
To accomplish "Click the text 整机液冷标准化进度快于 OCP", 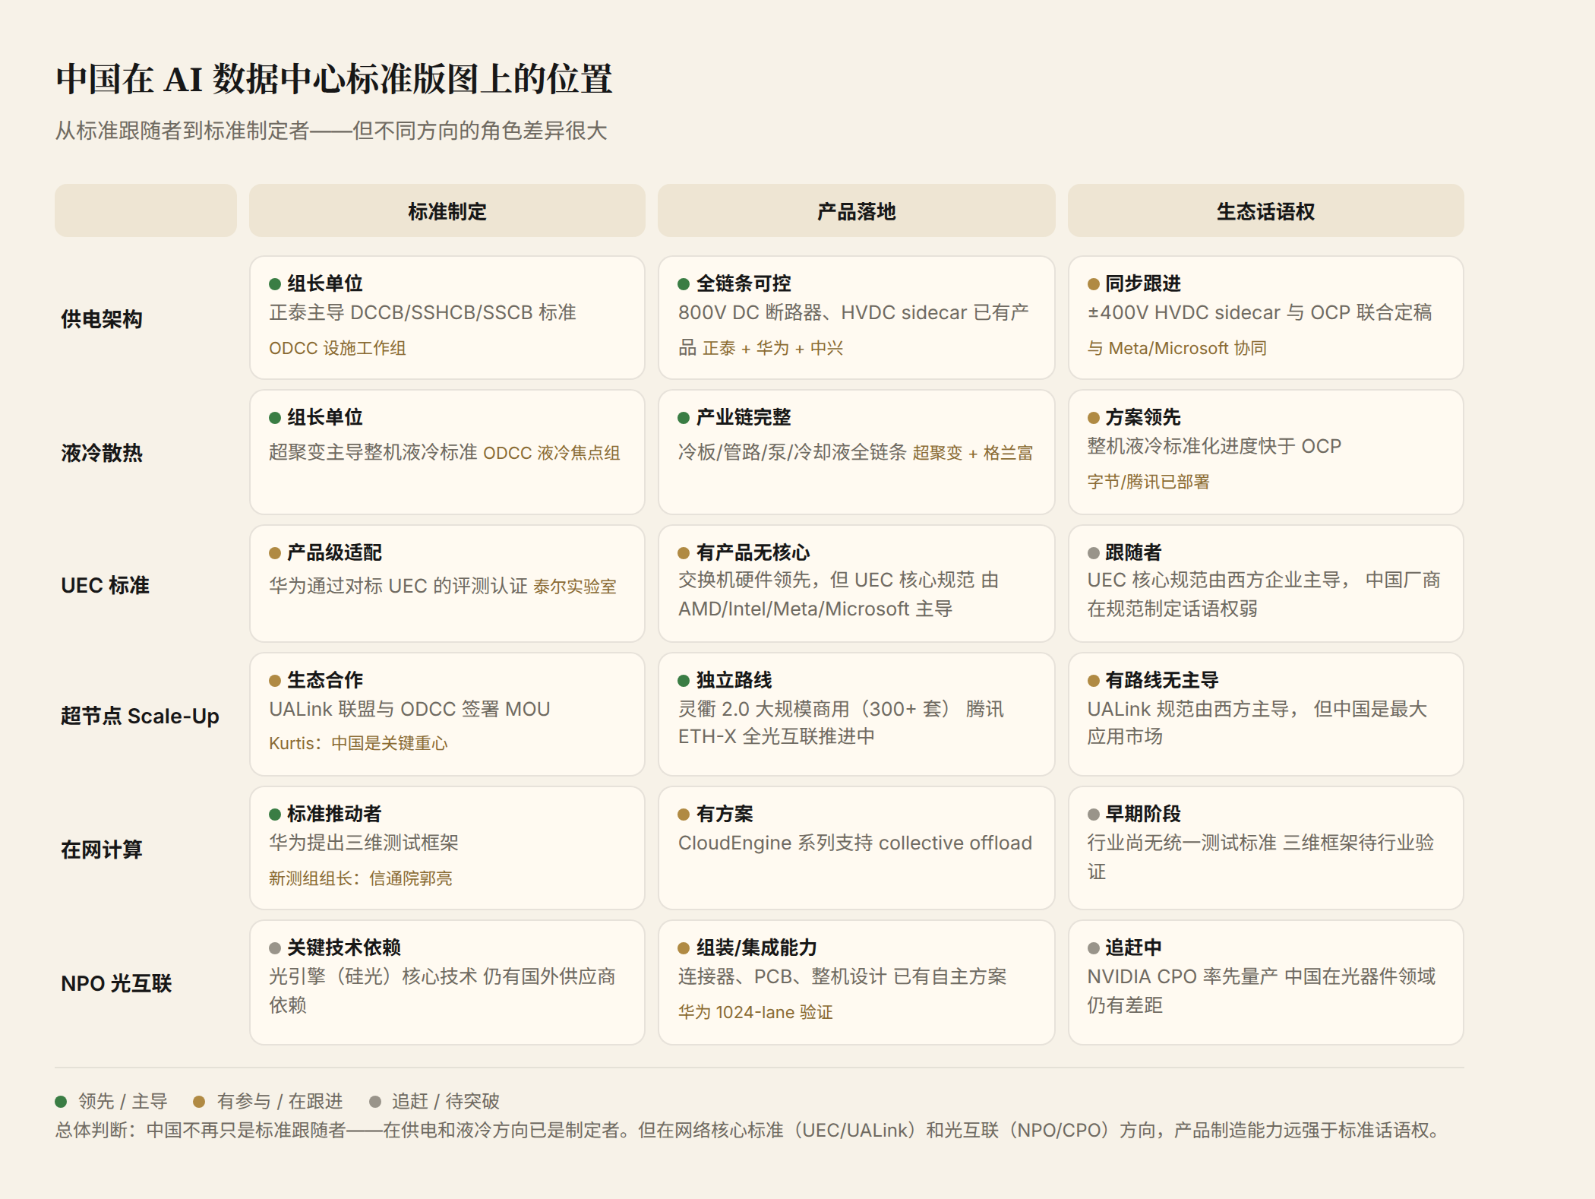I will (1214, 446).
